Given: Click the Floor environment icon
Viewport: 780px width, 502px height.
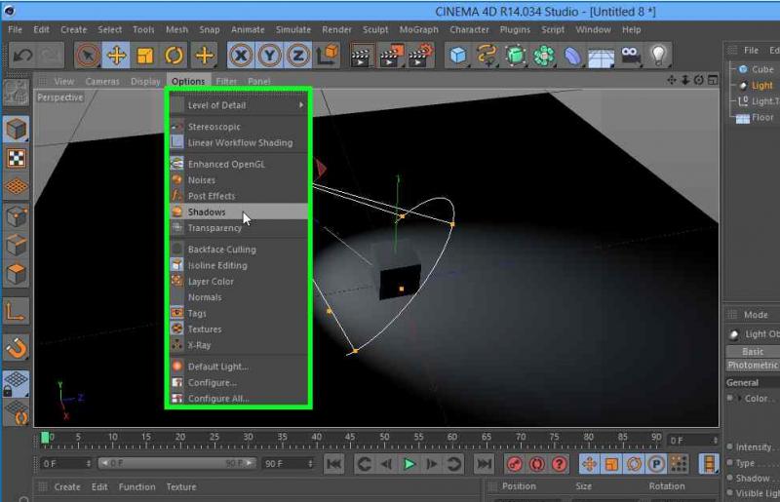Looking at the screenshot, I should click(x=601, y=57).
